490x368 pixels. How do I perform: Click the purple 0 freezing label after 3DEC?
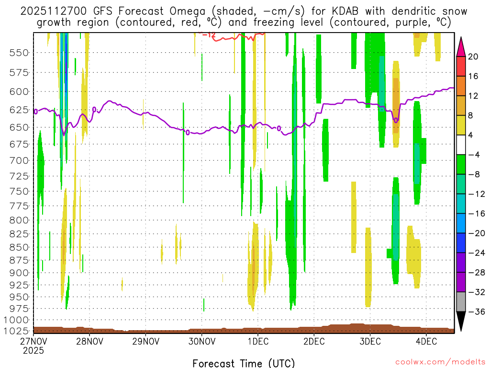click(396, 120)
